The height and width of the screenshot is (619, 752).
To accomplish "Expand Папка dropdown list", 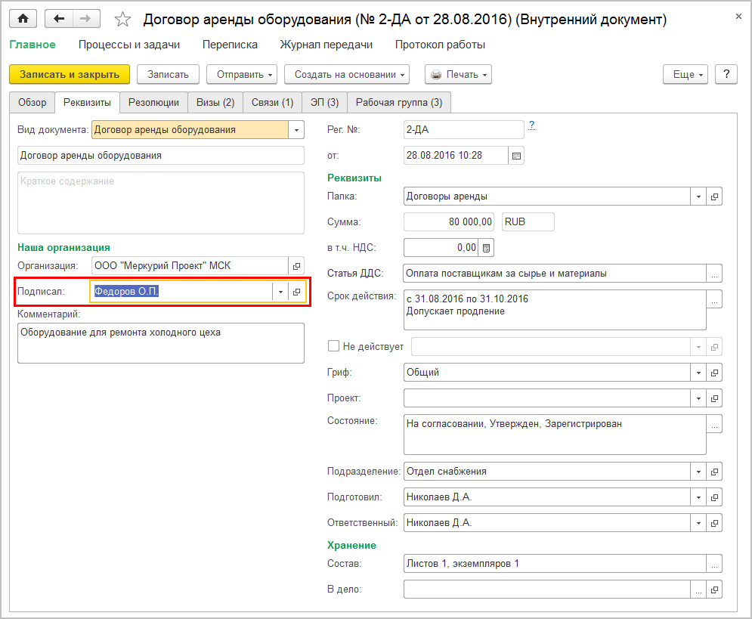I will click(x=698, y=197).
